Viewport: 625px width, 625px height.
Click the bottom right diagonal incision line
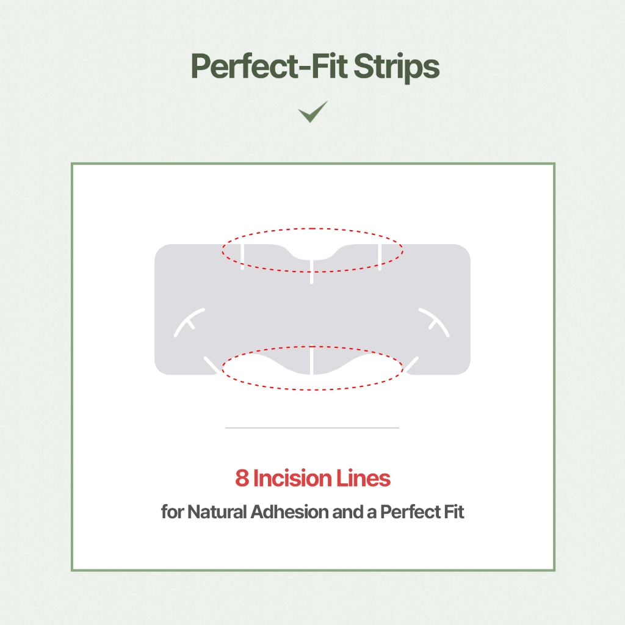(411, 364)
